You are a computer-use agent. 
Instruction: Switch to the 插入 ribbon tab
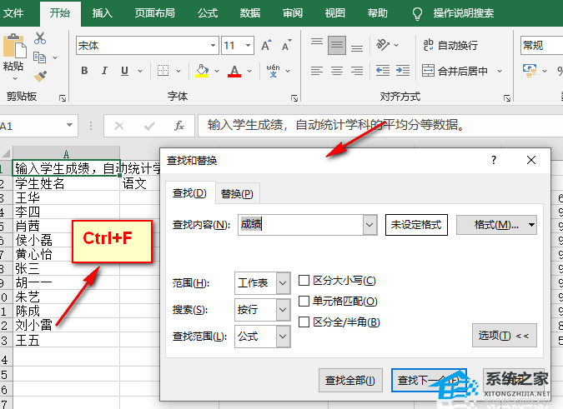tap(103, 13)
